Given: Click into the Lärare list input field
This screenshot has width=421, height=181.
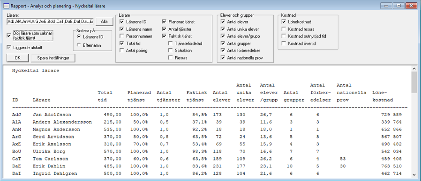Looking at the screenshot, I should (x=50, y=22).
